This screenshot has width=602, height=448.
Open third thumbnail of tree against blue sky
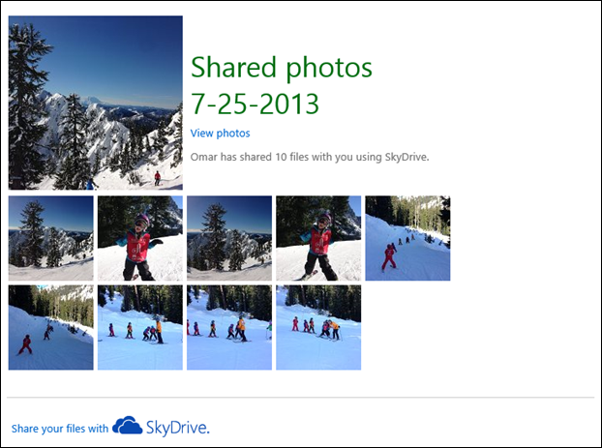tap(229, 238)
